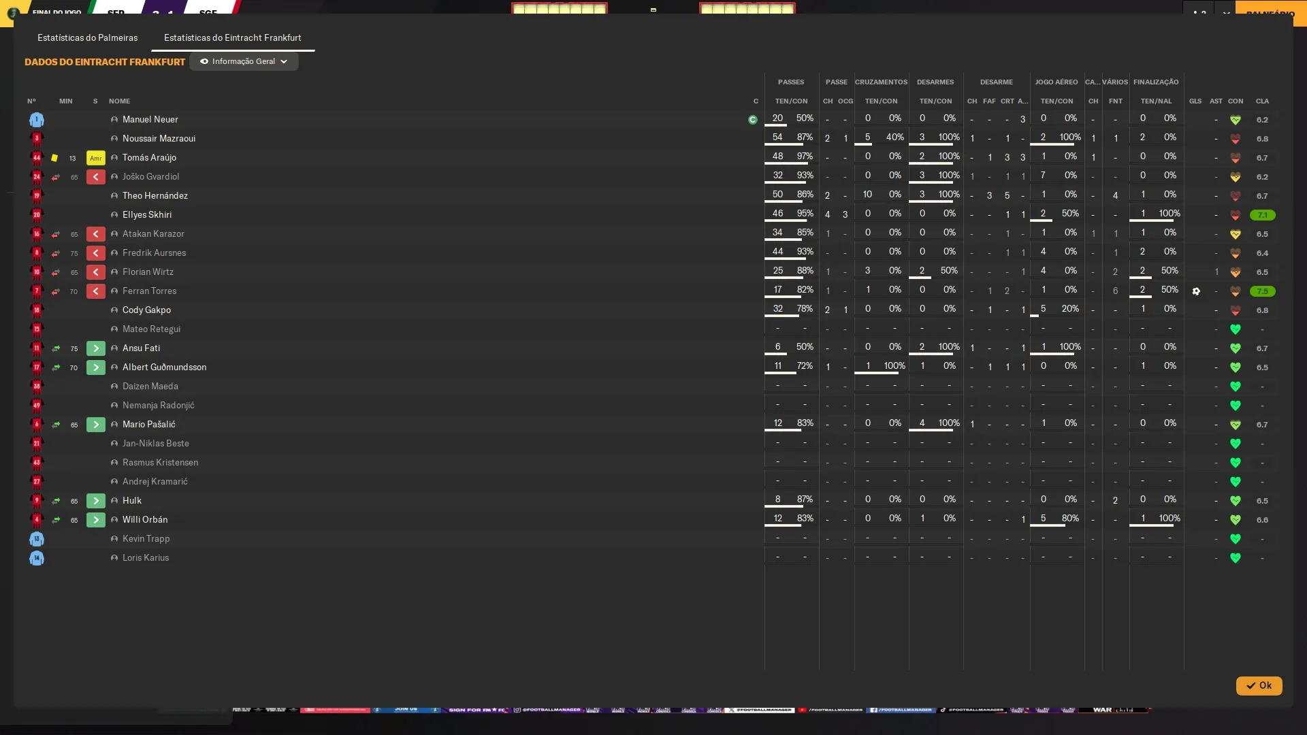Viewport: 1307px width, 735px height.
Task: Click Mateo Retegui's green condition heart
Action: pyautogui.click(x=1235, y=329)
